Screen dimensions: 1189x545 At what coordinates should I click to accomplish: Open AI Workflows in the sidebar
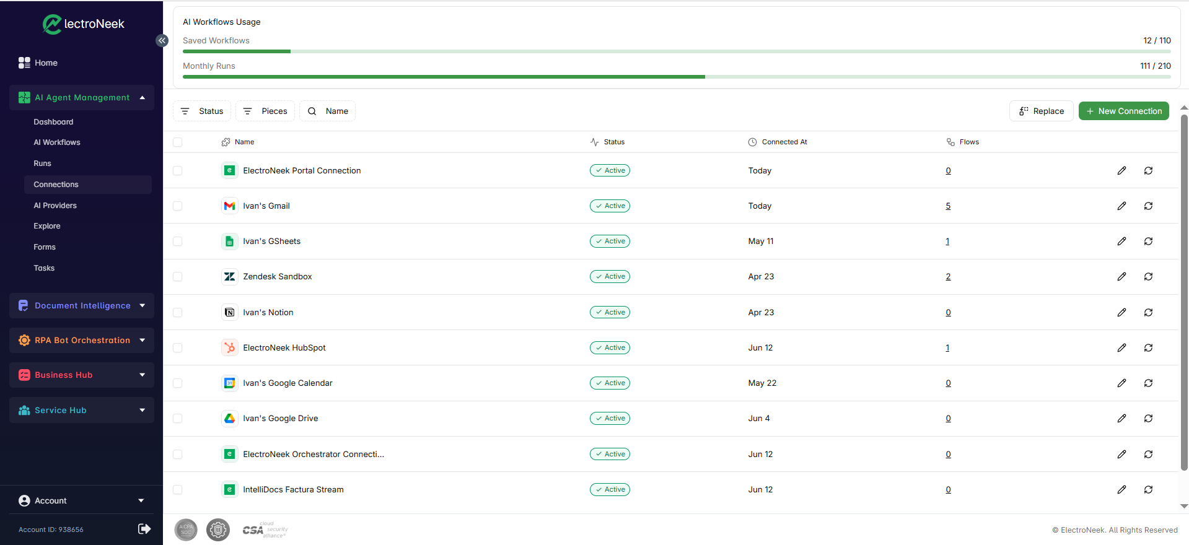tap(57, 142)
